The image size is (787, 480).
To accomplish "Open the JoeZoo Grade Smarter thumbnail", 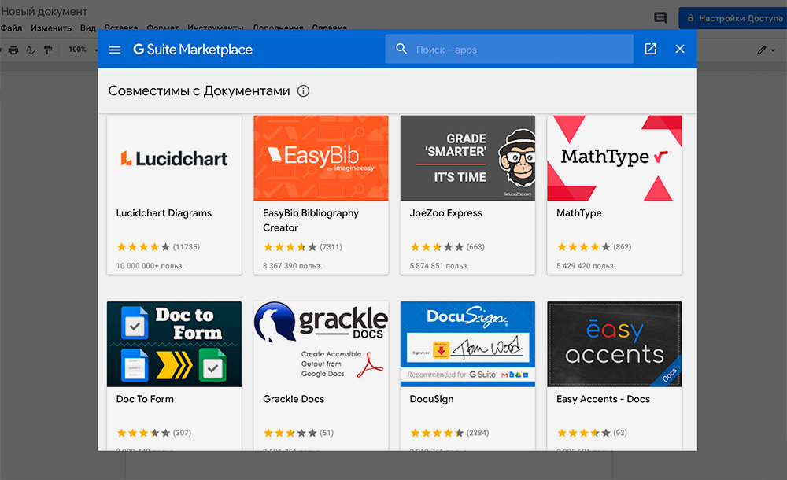I will tap(467, 158).
